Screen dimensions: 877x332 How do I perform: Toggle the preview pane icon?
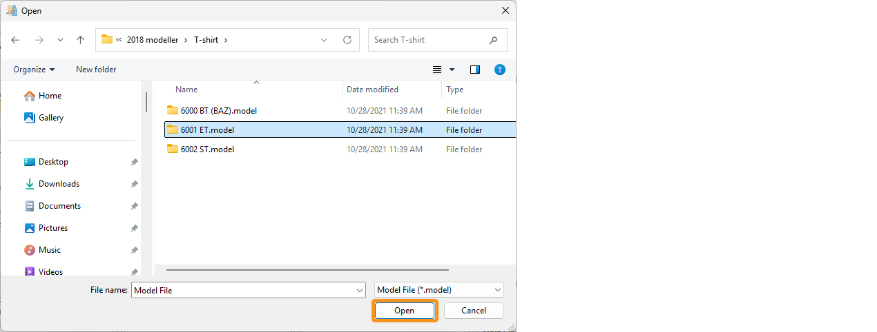click(474, 70)
